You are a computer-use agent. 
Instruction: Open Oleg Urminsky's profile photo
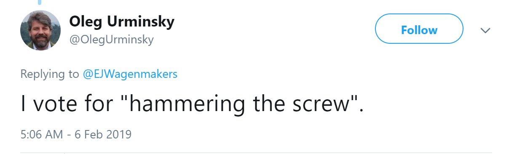(40, 30)
